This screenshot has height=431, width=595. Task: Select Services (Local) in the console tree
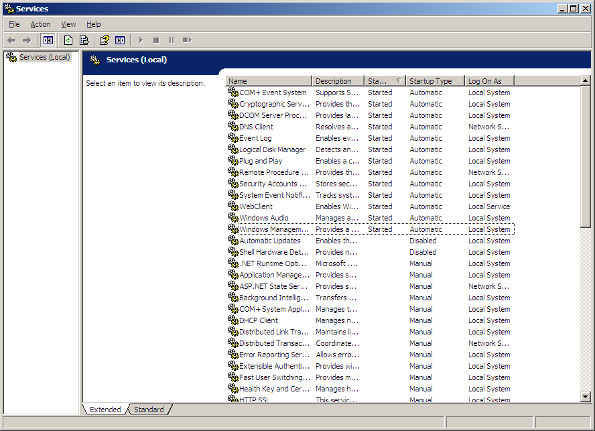tap(44, 57)
